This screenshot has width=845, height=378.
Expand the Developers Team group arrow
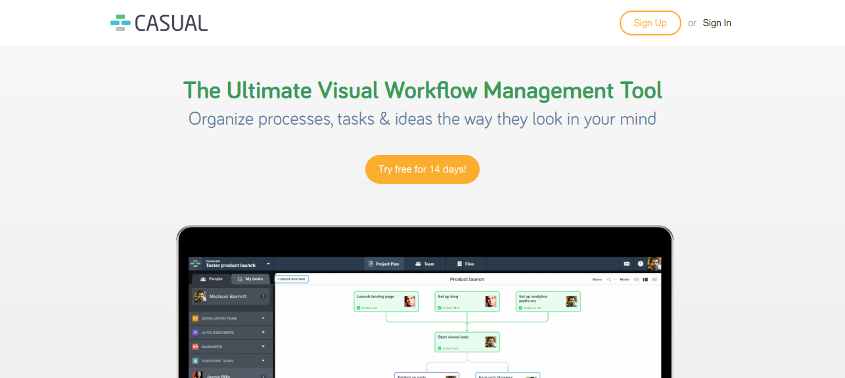click(263, 318)
